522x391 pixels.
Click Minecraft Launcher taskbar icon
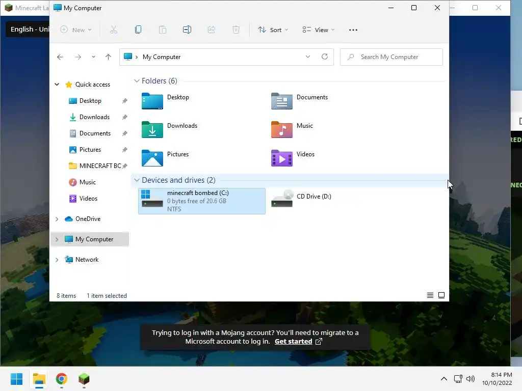click(84, 379)
